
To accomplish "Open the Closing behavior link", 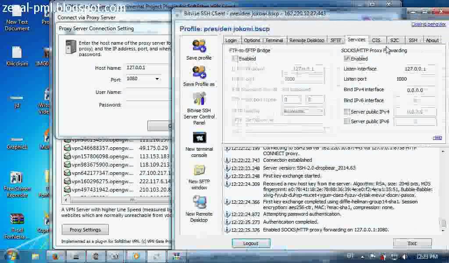I will pyautogui.click(x=428, y=24).
